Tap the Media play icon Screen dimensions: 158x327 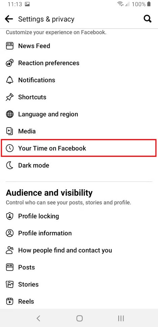9,131
